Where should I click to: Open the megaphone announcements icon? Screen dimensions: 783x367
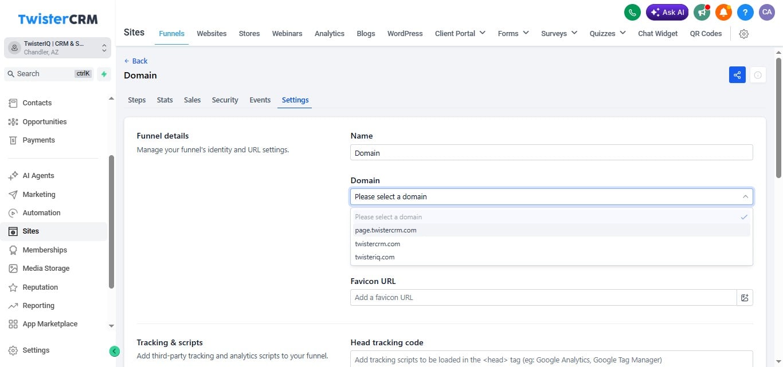coord(702,12)
